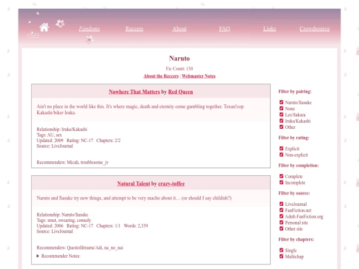This screenshot has height=269, width=359.
Task: Toggle the Incomplete filter checkbox
Action: [x=281, y=182]
